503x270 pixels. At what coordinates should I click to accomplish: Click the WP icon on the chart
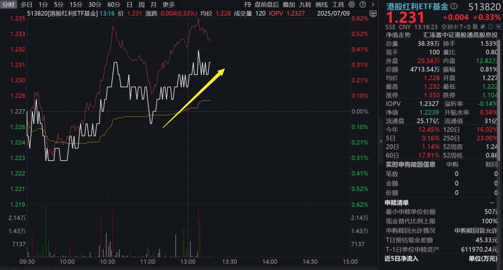(373, 13)
